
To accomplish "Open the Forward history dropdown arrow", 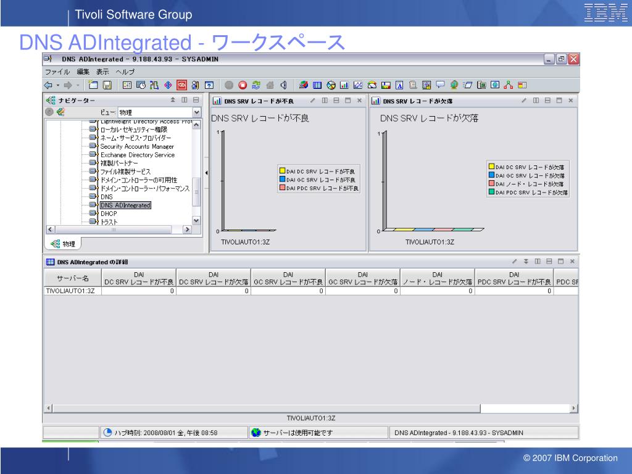I will 78,85.
